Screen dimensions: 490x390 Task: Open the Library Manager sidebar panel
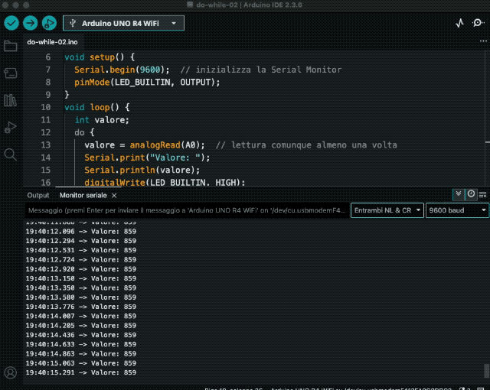10,100
